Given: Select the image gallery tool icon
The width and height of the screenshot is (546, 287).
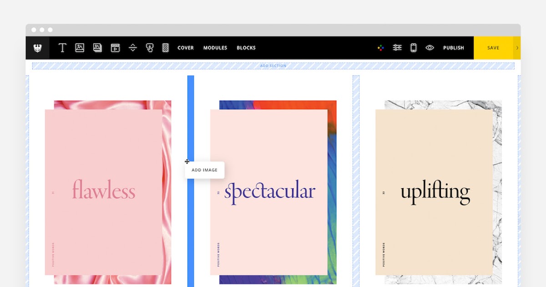Looking at the screenshot, I should (x=97, y=48).
